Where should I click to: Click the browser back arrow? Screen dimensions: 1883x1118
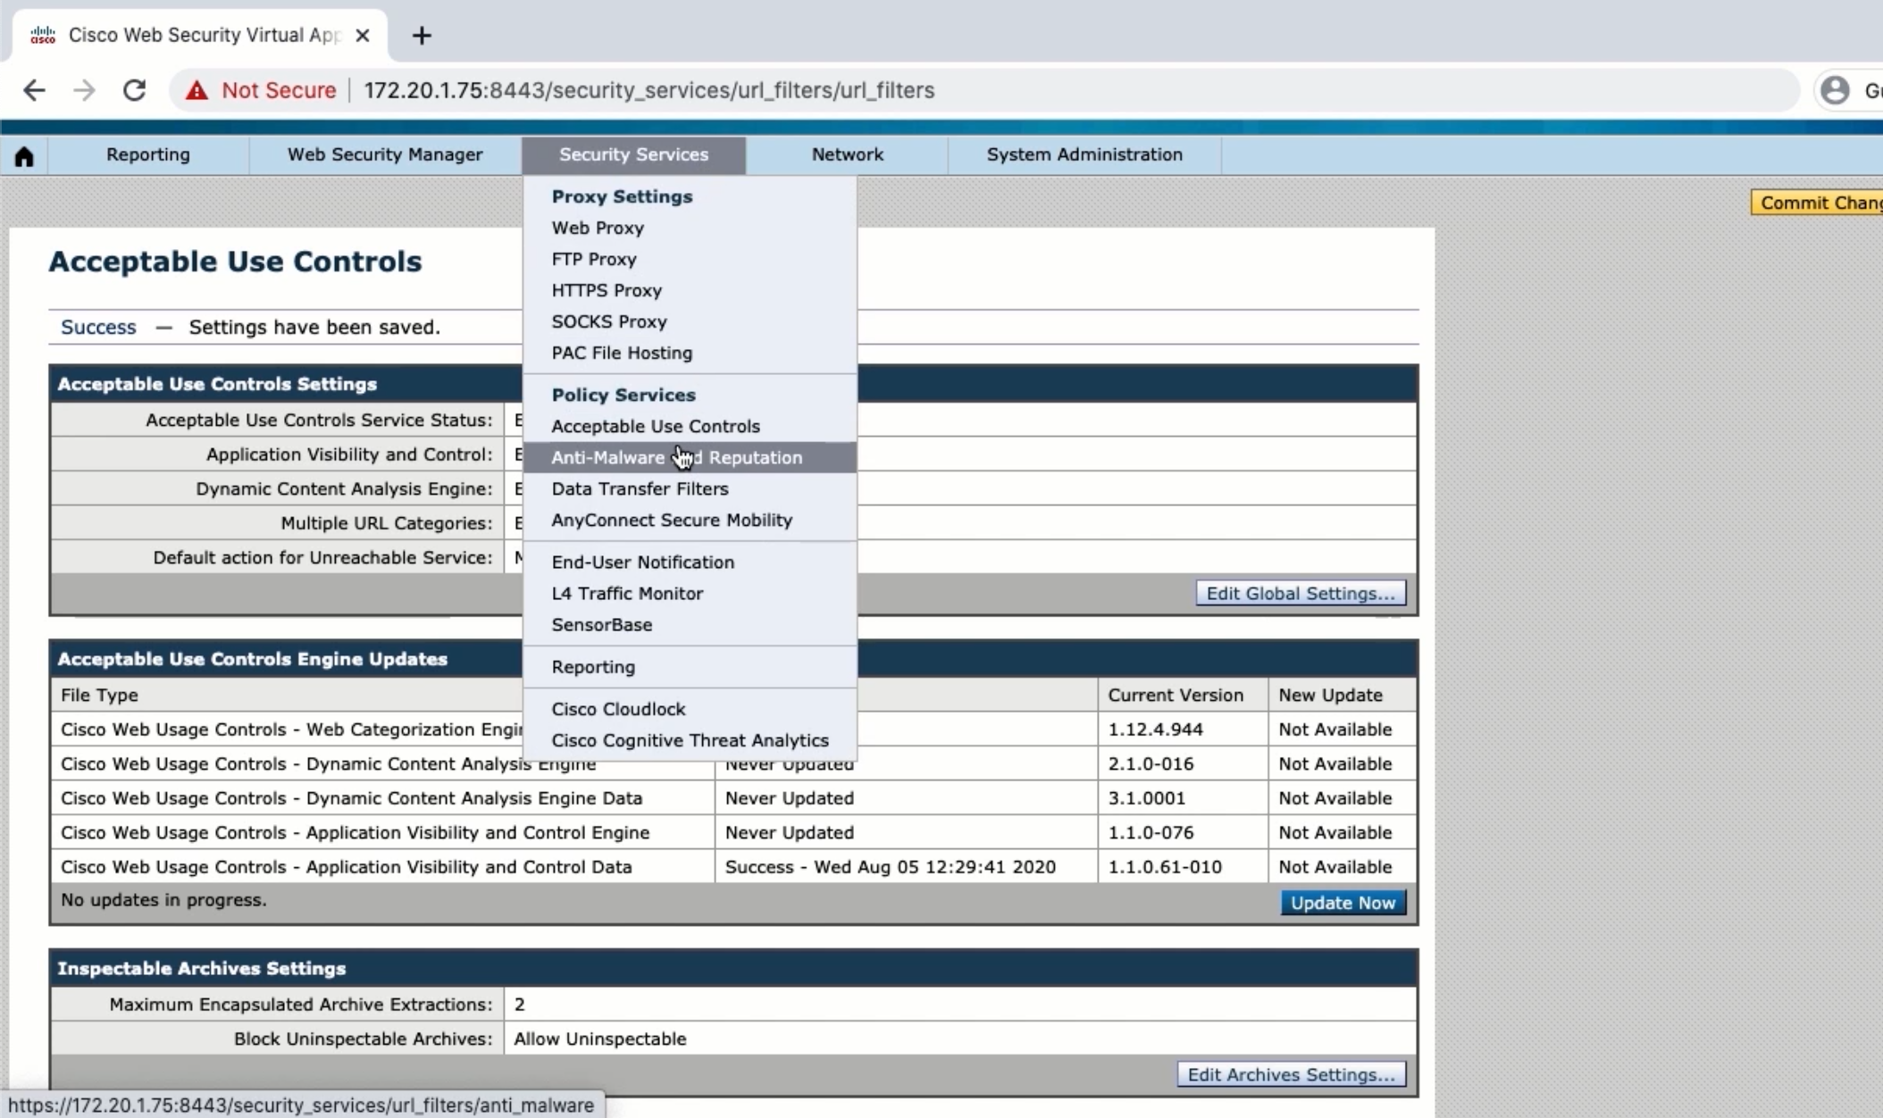tap(34, 90)
